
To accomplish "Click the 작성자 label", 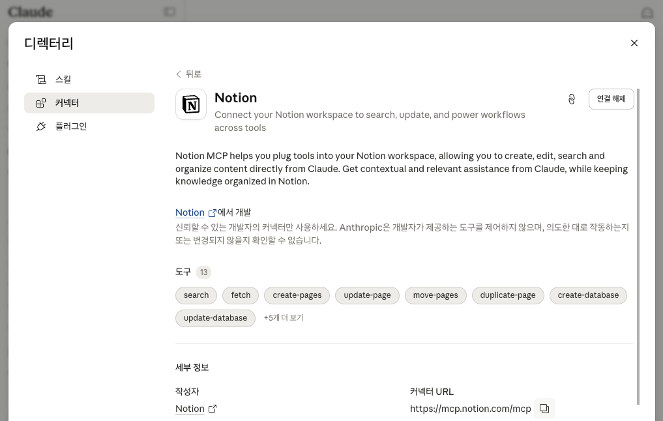I will [187, 392].
